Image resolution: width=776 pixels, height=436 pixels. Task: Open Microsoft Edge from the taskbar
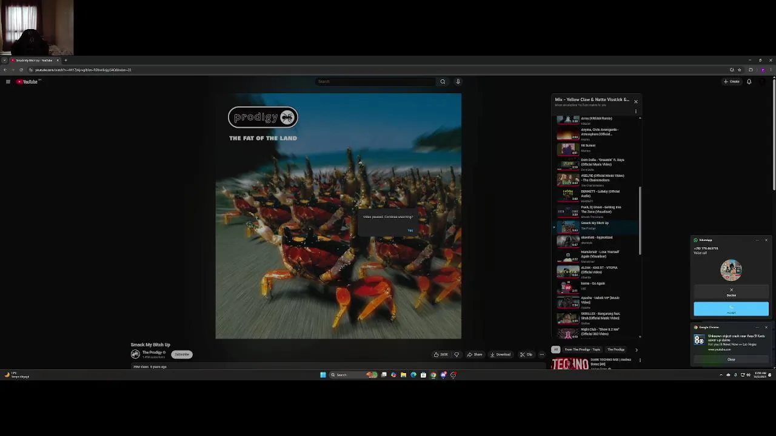(x=413, y=375)
